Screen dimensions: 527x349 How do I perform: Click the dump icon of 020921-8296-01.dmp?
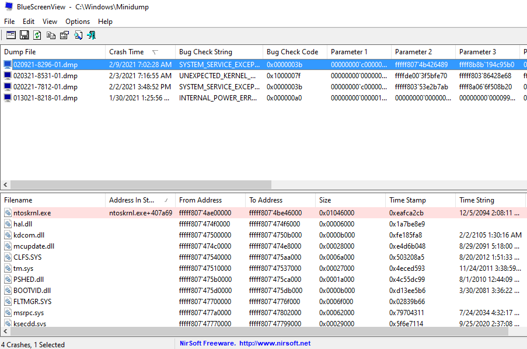pyautogui.click(x=8, y=65)
